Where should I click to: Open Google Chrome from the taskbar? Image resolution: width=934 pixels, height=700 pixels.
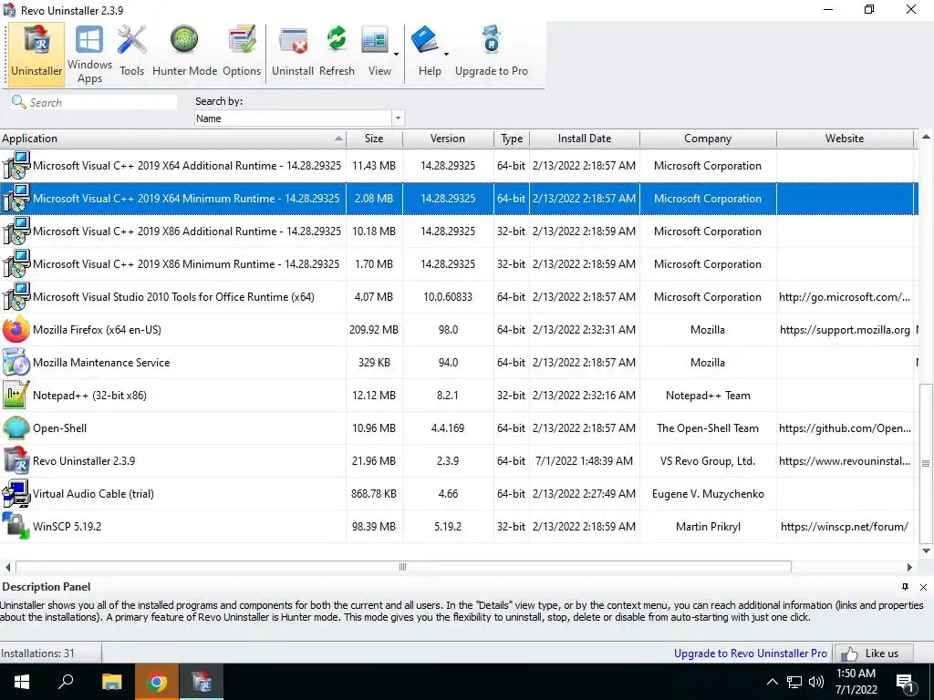click(157, 682)
